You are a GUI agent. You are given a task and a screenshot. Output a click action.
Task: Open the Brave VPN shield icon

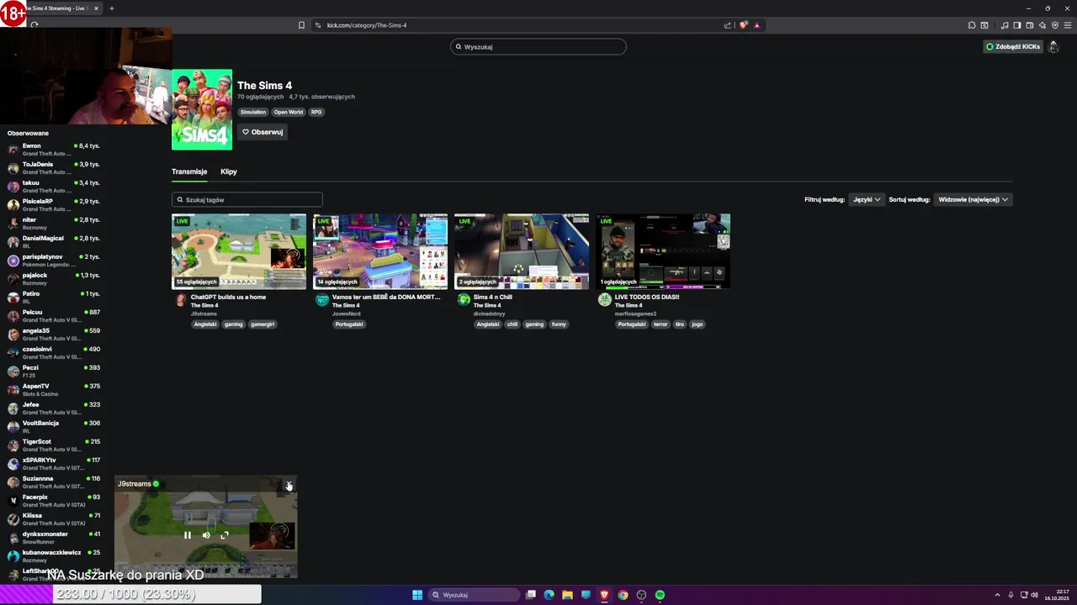tap(1054, 25)
